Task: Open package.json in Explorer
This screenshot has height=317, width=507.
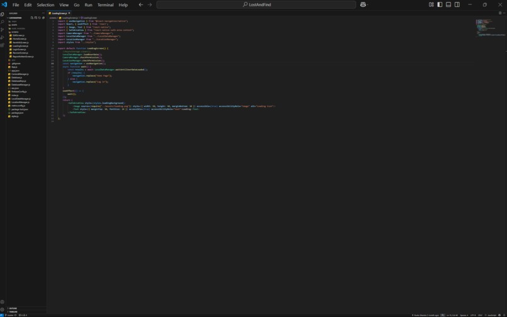Action: (x=18, y=113)
